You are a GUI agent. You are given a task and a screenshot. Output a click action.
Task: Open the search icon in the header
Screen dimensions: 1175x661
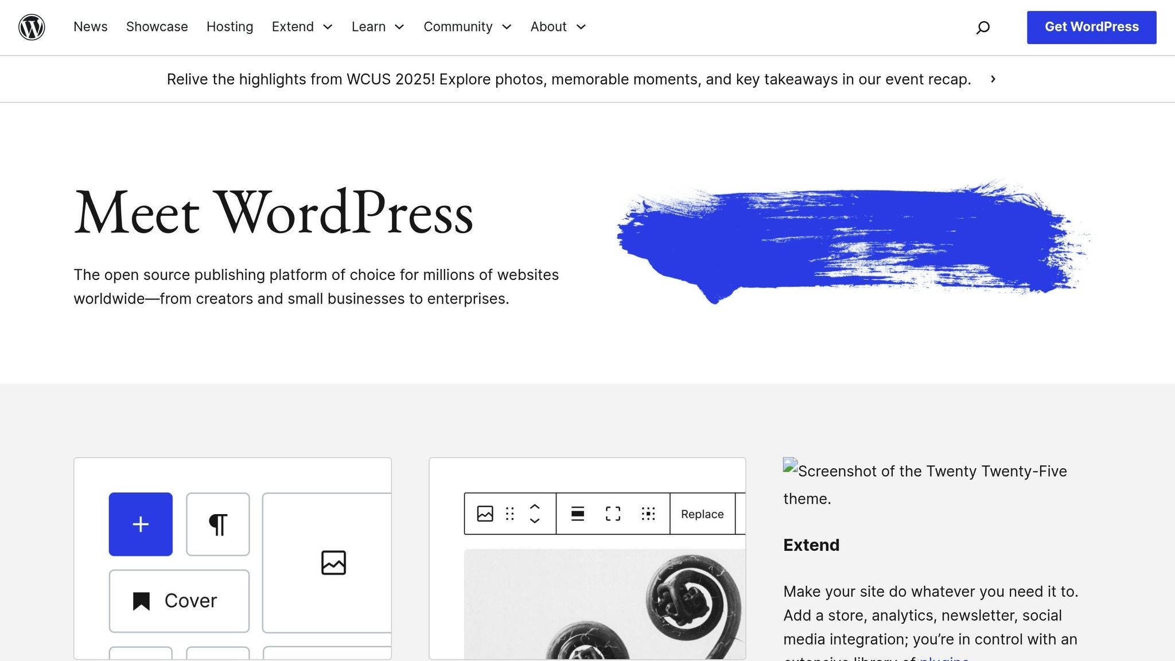[983, 27]
